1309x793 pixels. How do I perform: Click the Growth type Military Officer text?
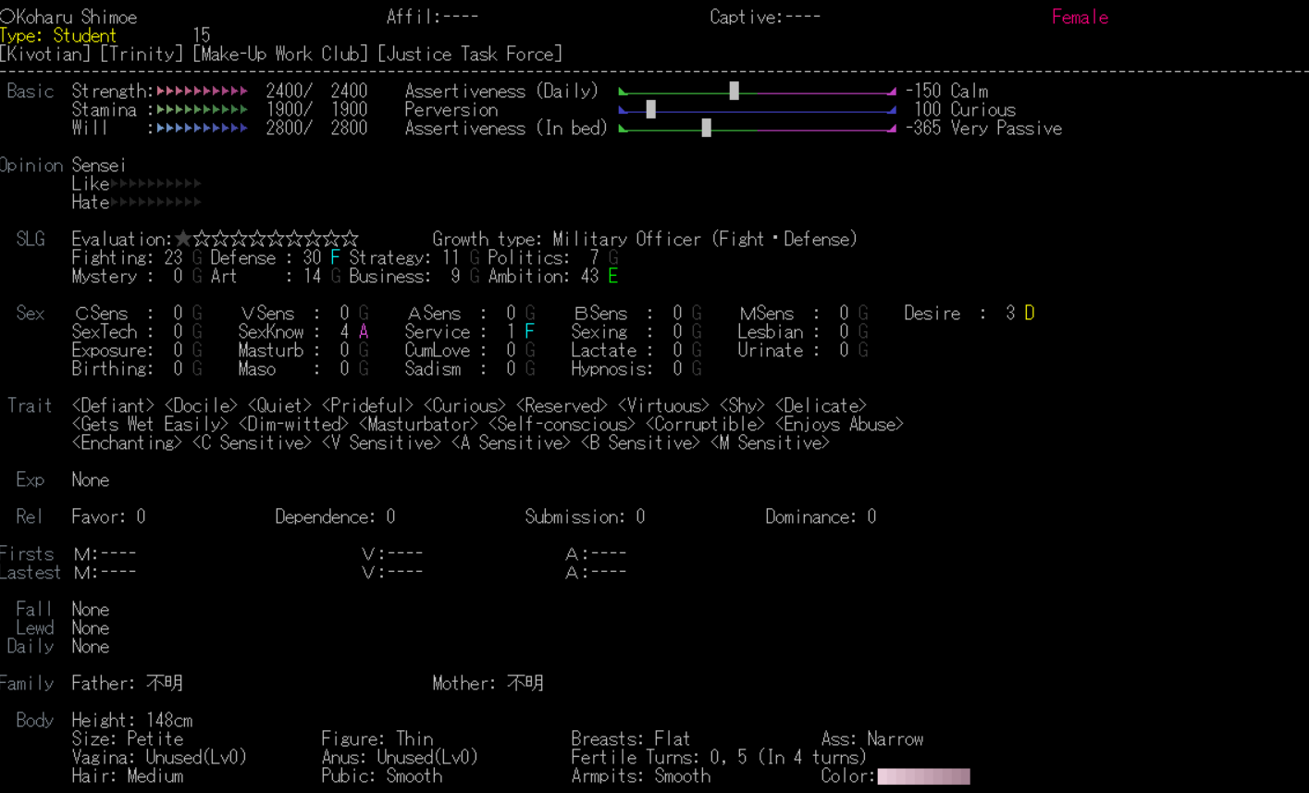[x=645, y=240]
